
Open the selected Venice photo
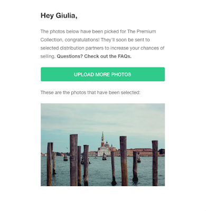(102, 145)
